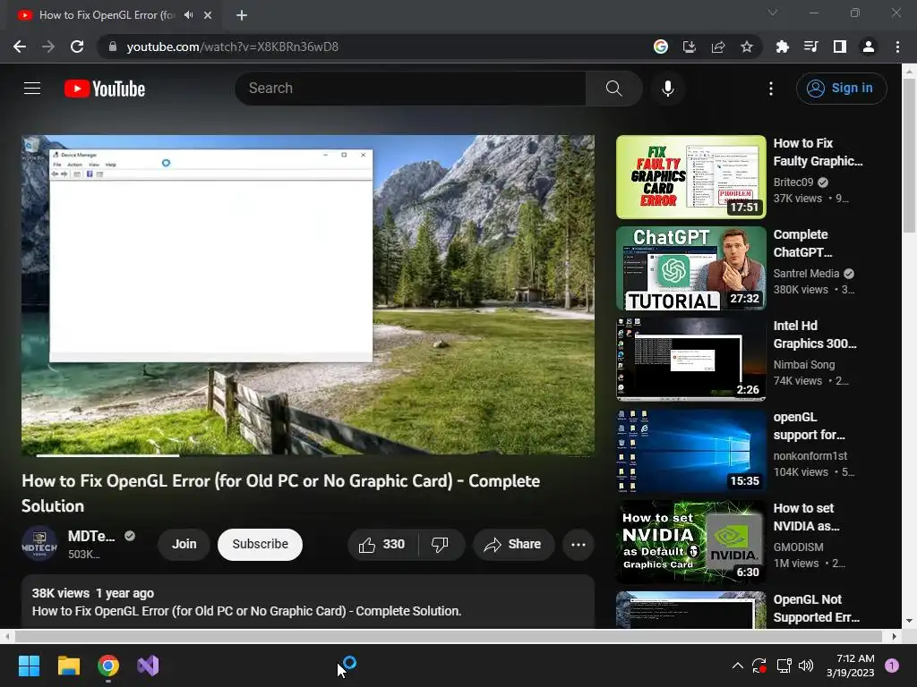The height and width of the screenshot is (687, 917).
Task: Click the Nimbai Song channel name
Action: point(803,365)
